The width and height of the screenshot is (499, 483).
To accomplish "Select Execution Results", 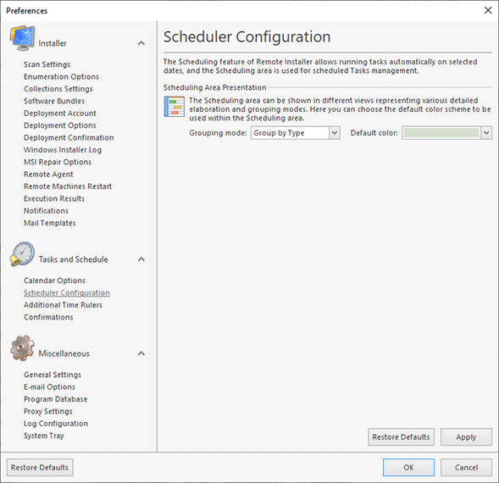I will point(54,198).
